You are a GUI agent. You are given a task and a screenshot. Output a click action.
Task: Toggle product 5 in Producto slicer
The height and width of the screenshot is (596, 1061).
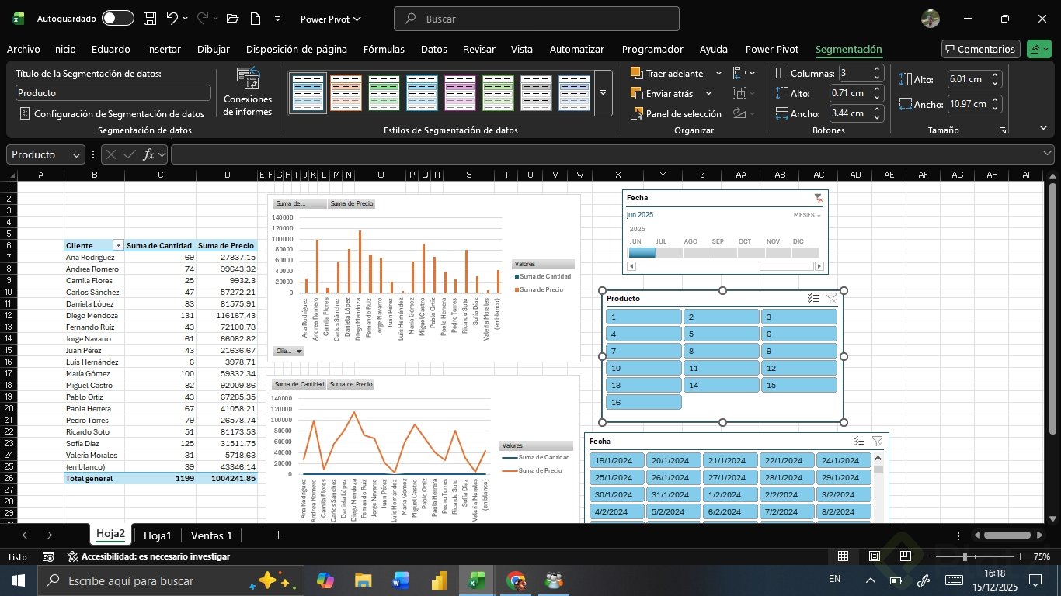(x=721, y=334)
